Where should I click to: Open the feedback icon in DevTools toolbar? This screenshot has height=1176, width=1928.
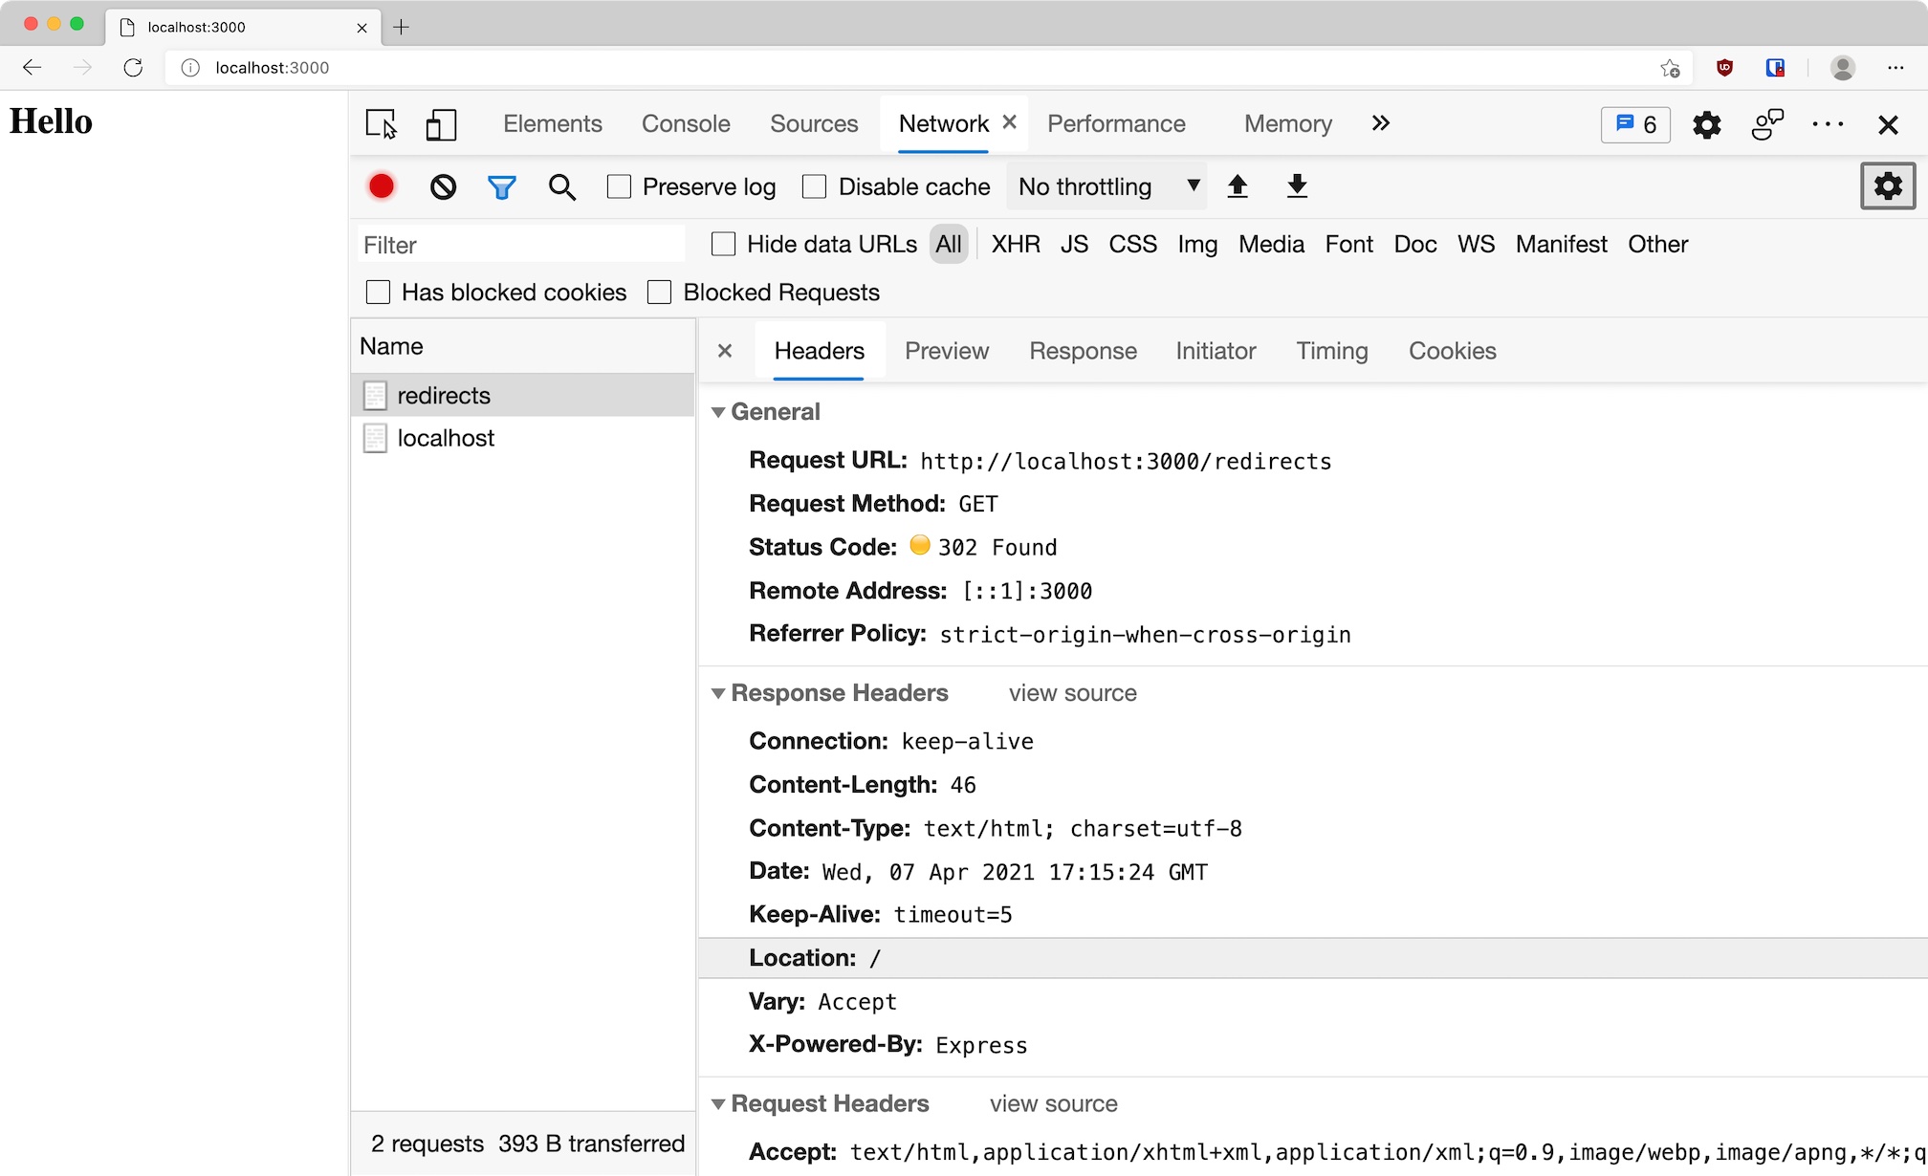click(1767, 124)
